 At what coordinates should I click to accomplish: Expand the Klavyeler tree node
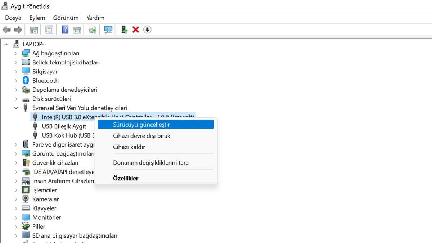[x=15, y=208]
